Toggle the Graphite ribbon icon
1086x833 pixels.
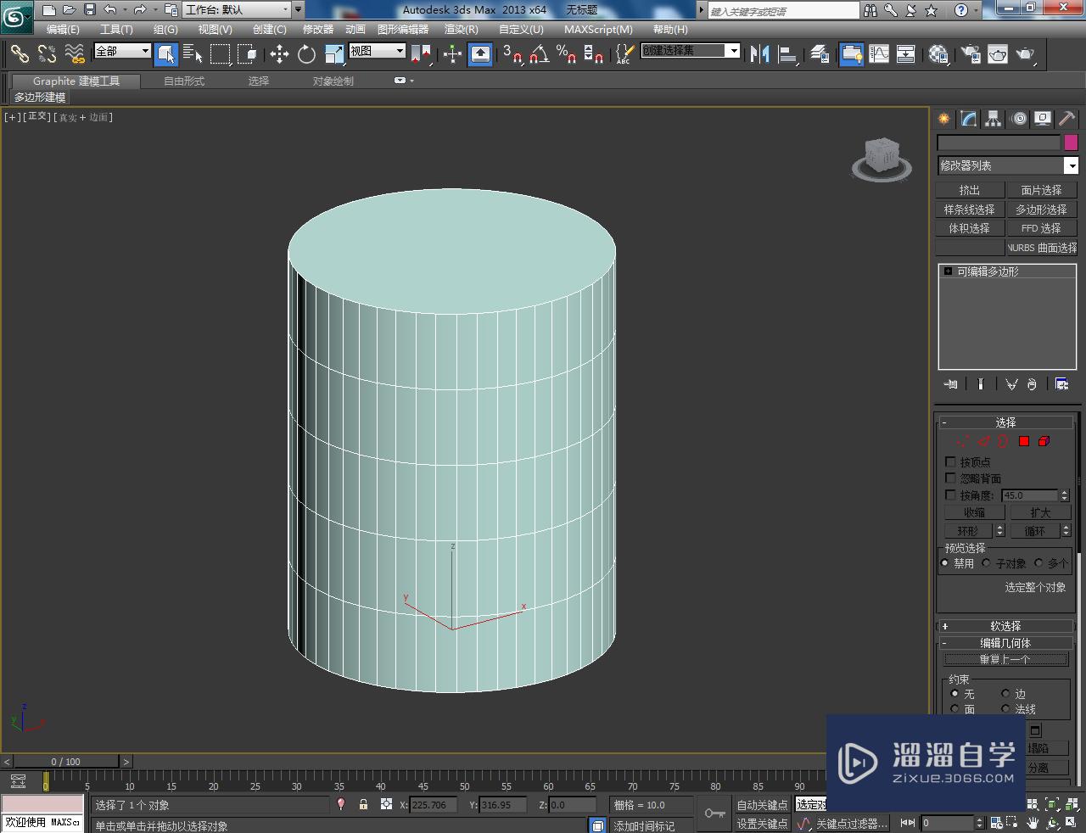(851, 54)
